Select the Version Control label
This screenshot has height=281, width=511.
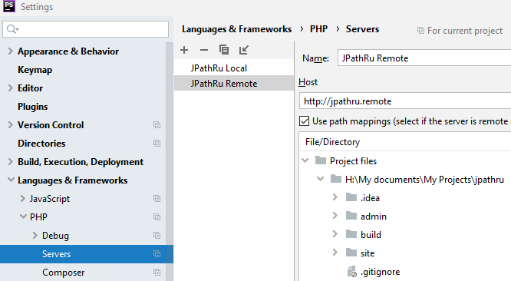coord(51,125)
